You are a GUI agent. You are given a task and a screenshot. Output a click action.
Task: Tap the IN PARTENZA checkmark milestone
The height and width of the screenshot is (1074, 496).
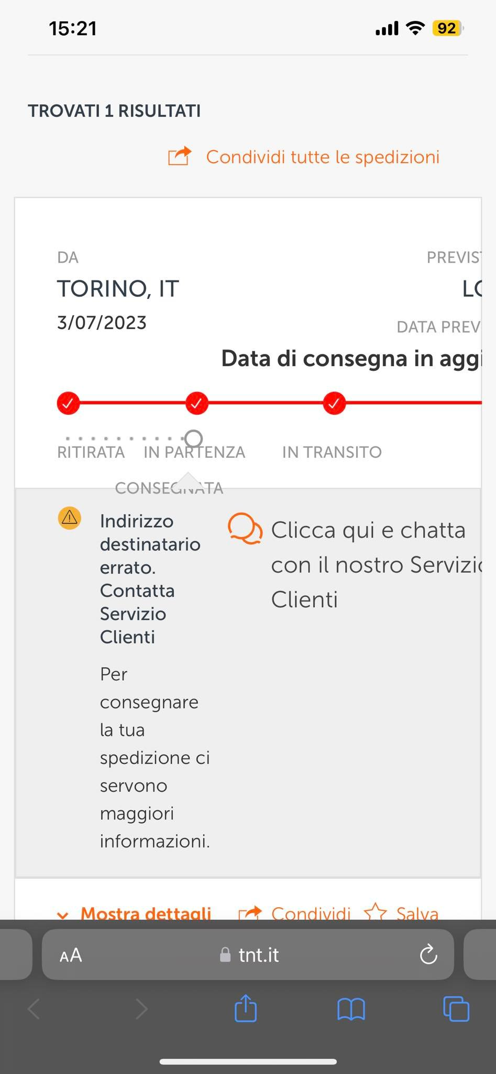coord(197,403)
